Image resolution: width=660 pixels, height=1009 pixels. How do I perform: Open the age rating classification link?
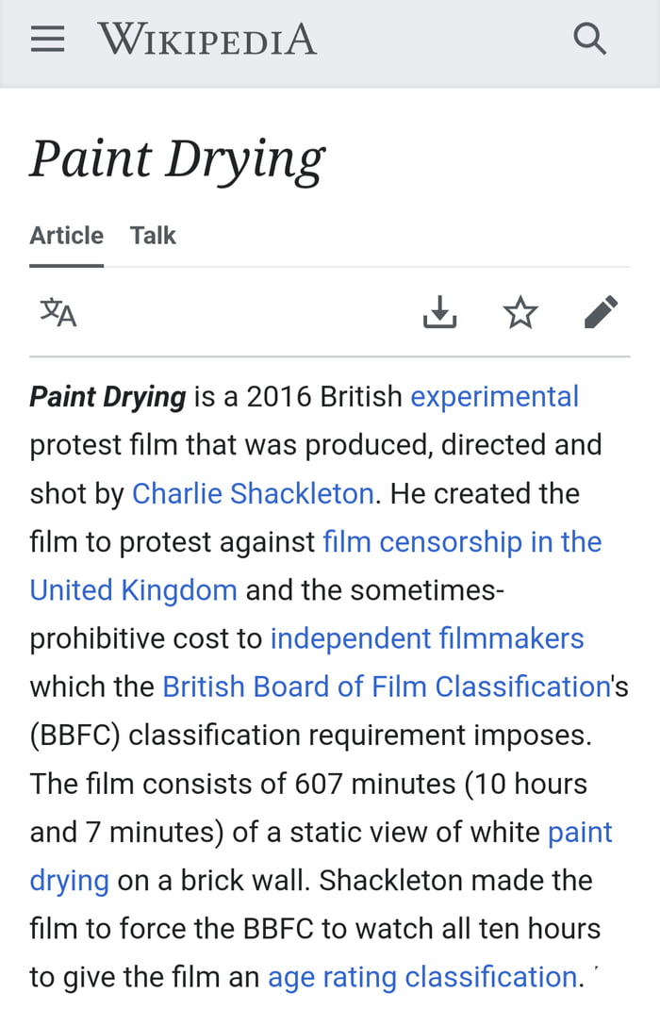421,977
